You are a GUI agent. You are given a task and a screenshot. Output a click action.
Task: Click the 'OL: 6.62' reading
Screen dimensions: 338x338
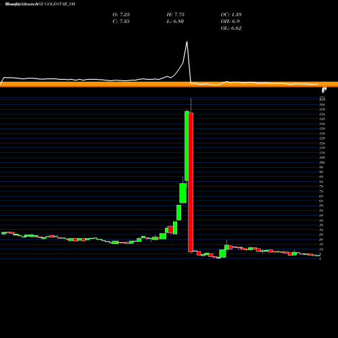[231, 28]
